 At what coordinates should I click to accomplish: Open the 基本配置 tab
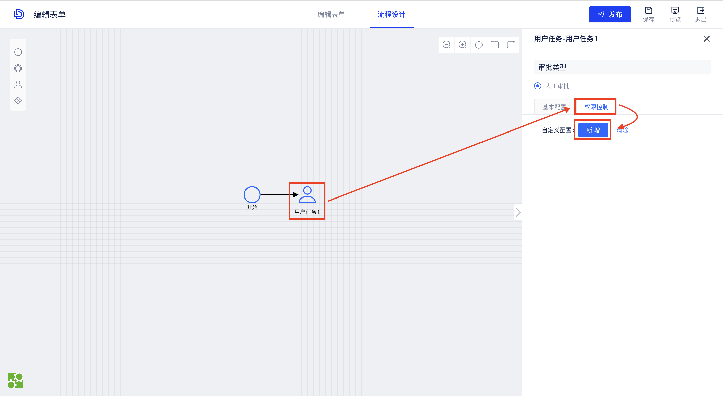point(554,107)
